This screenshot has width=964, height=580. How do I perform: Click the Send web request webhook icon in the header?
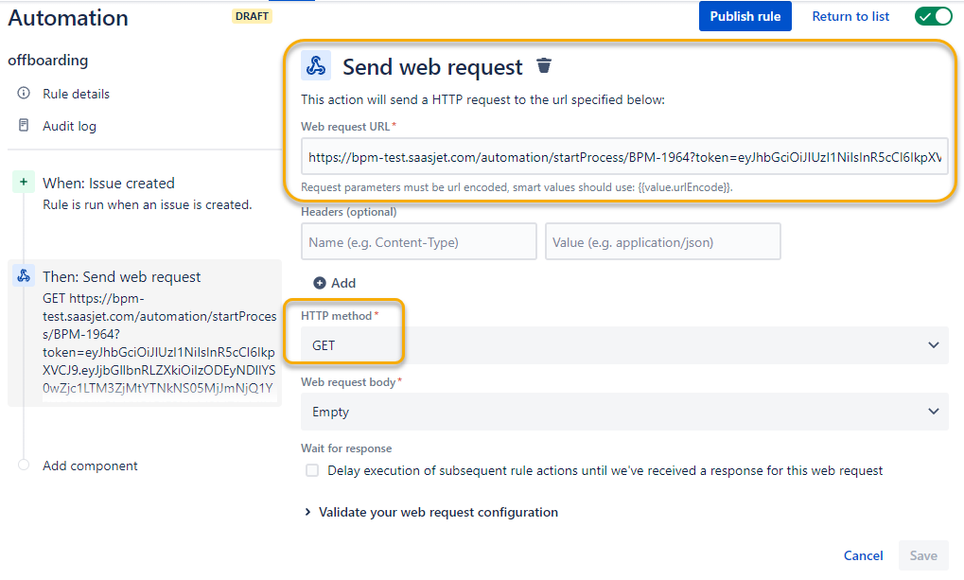pyautogui.click(x=316, y=66)
